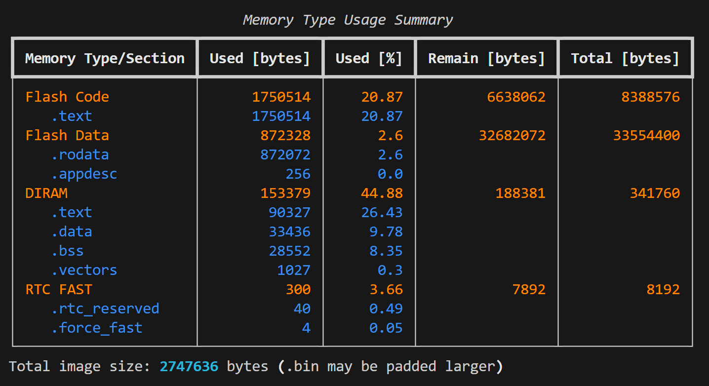Click the Flash Data used value 872328

click(x=285, y=135)
